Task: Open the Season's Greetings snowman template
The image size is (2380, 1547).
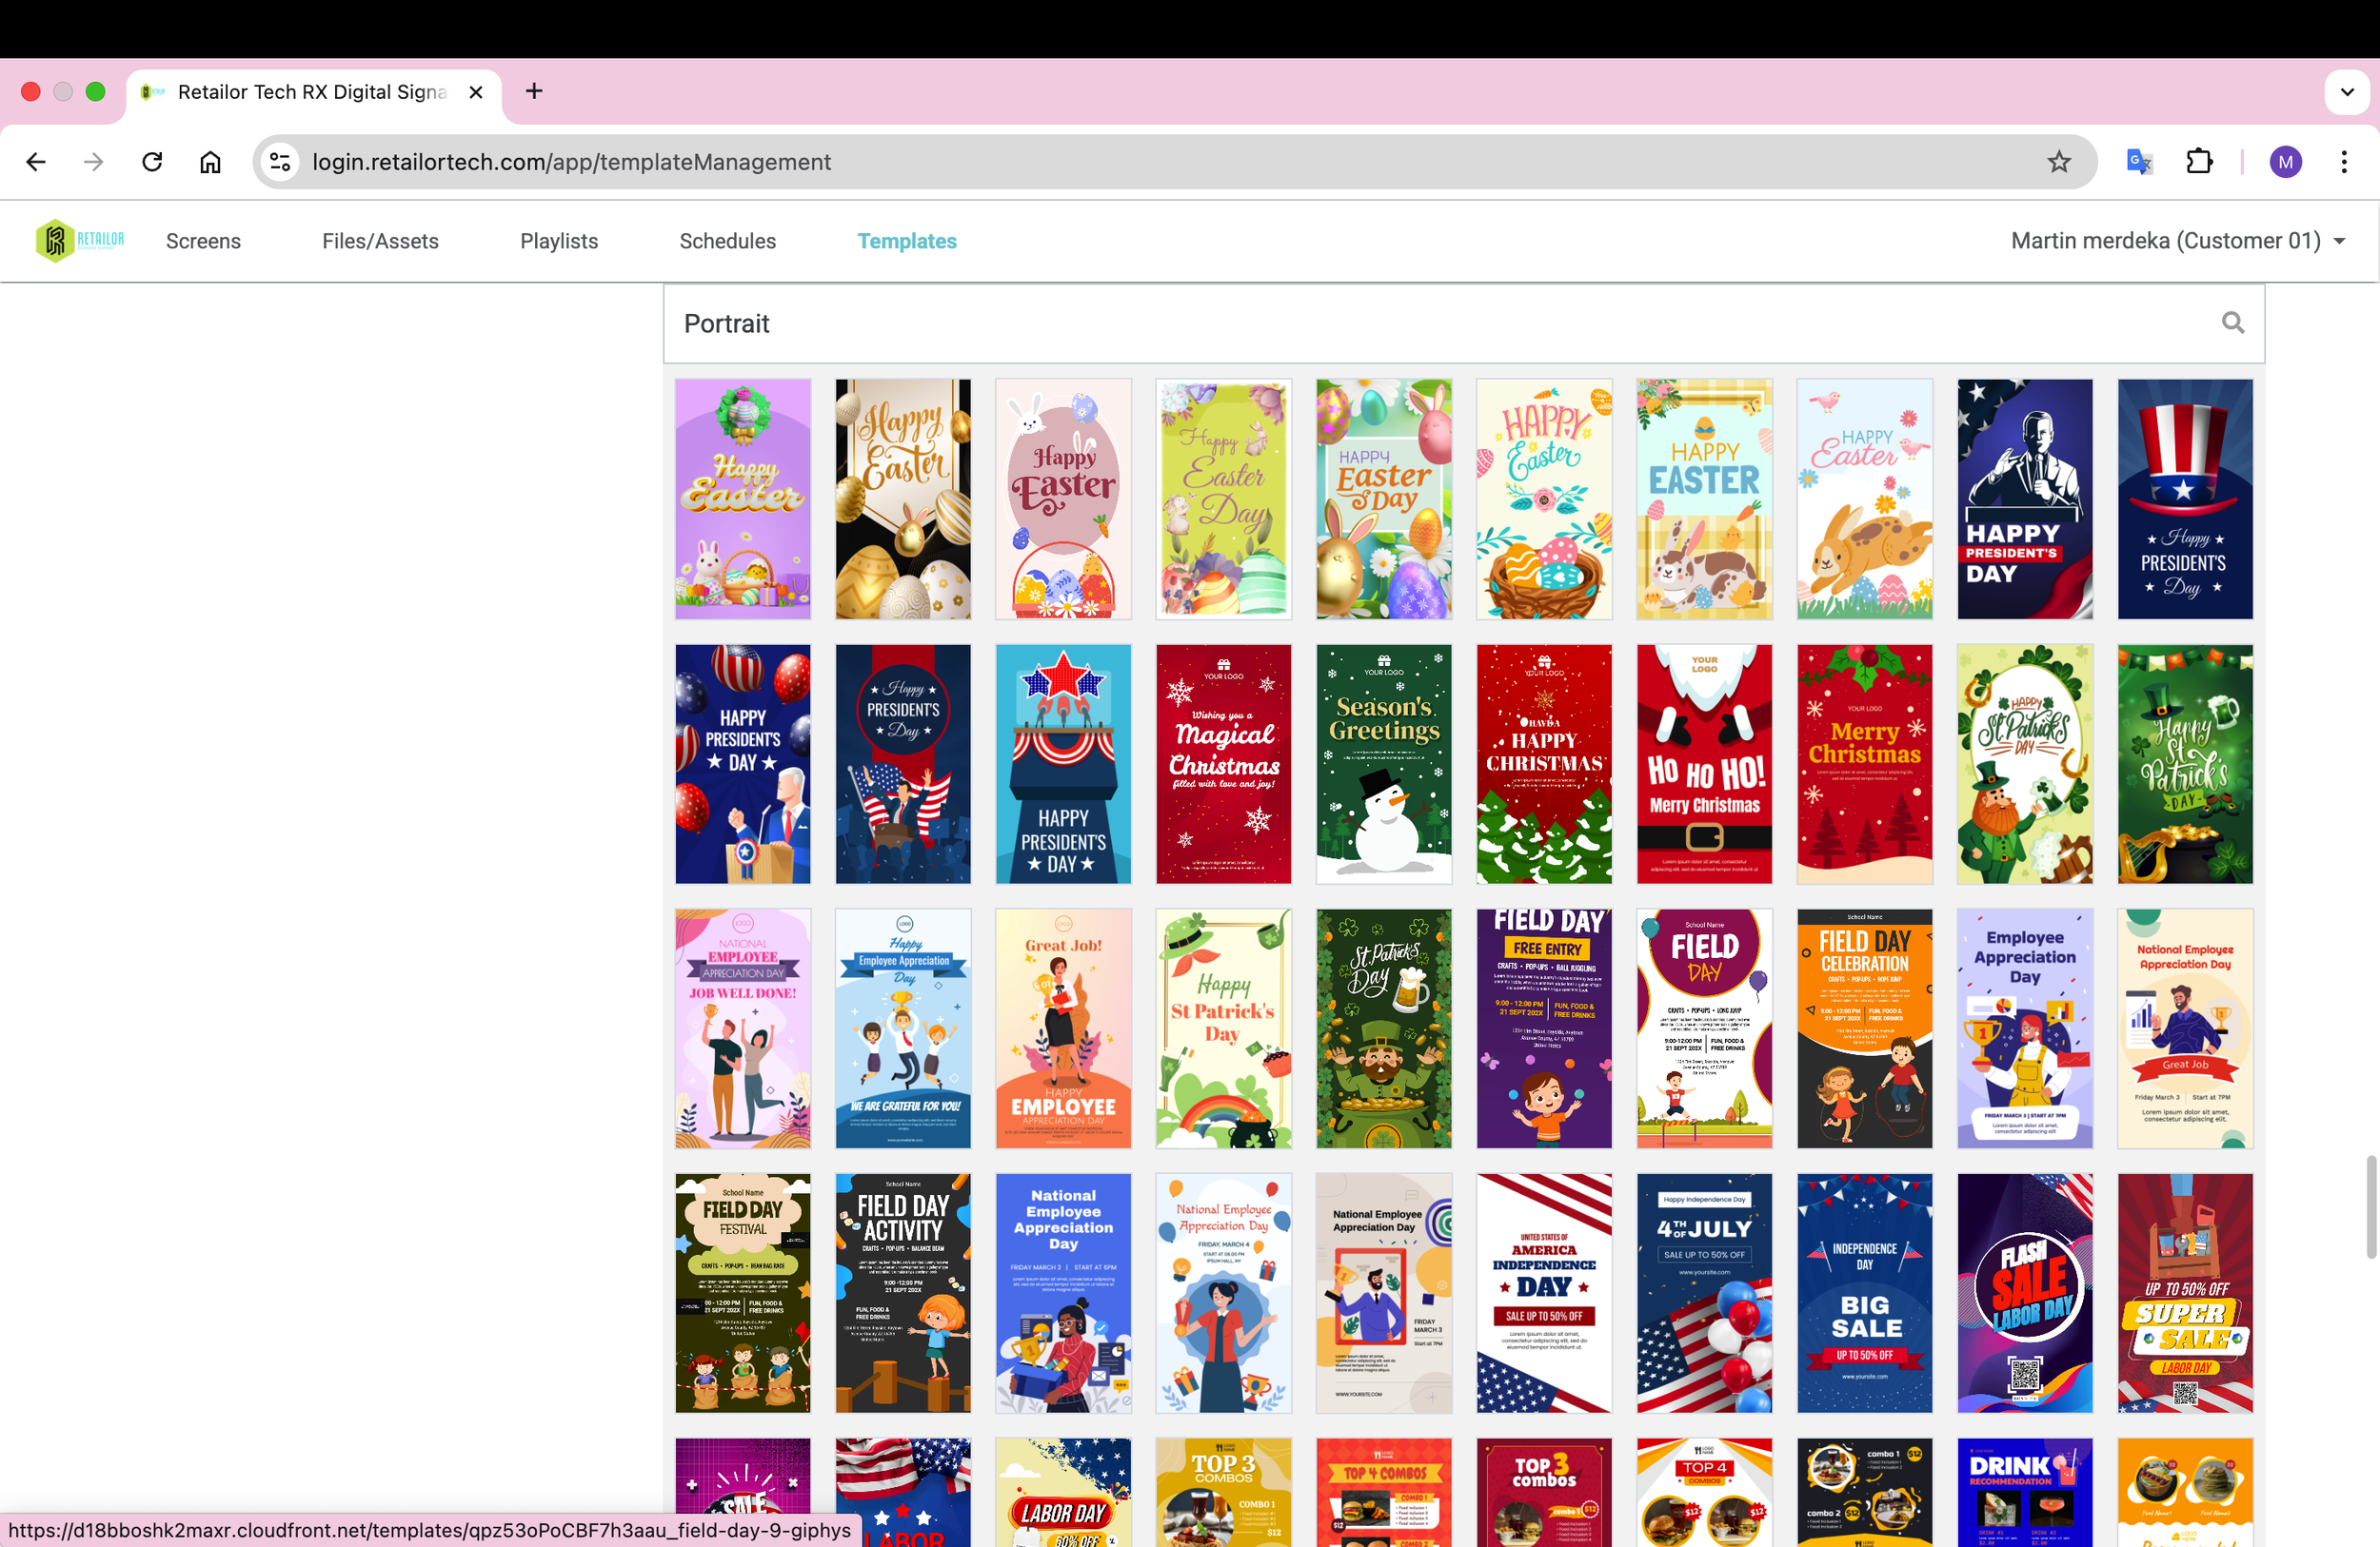Action: (1383, 763)
